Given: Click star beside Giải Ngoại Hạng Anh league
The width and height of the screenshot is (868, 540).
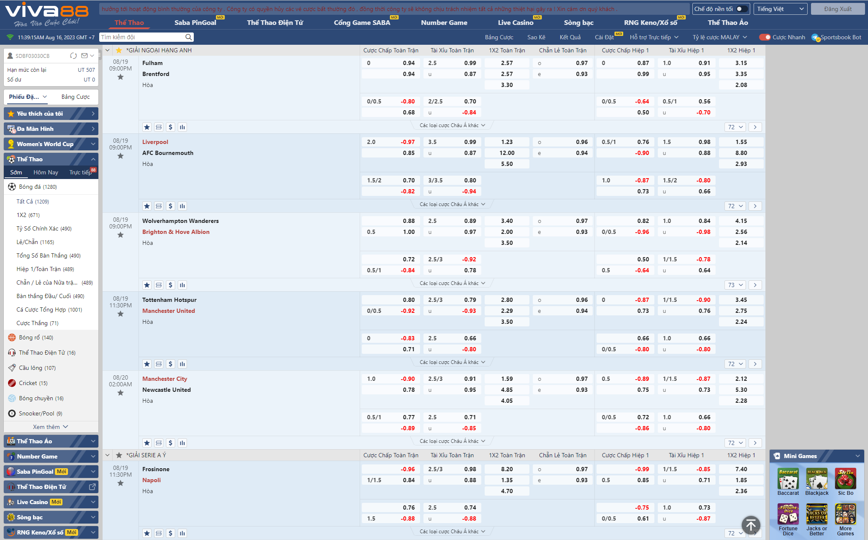Looking at the screenshot, I should pyautogui.click(x=119, y=50).
